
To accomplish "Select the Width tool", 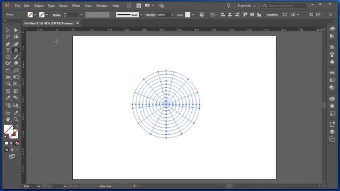I will pyautogui.click(x=8, y=77).
